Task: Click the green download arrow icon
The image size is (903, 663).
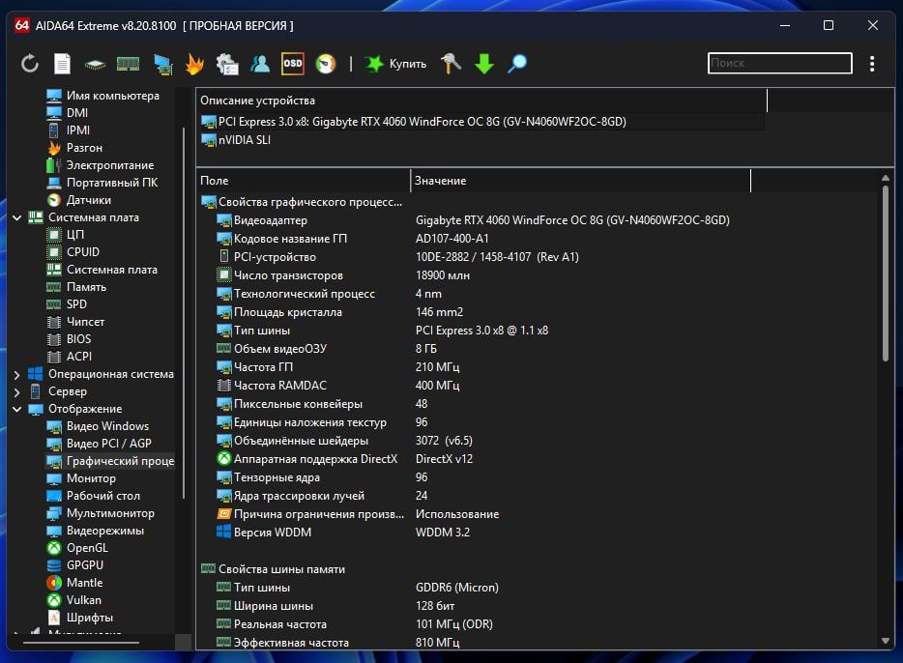Action: [x=483, y=64]
